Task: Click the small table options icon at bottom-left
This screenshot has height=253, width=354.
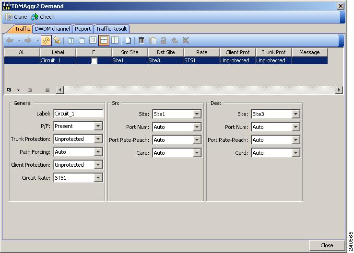Action: (9, 90)
